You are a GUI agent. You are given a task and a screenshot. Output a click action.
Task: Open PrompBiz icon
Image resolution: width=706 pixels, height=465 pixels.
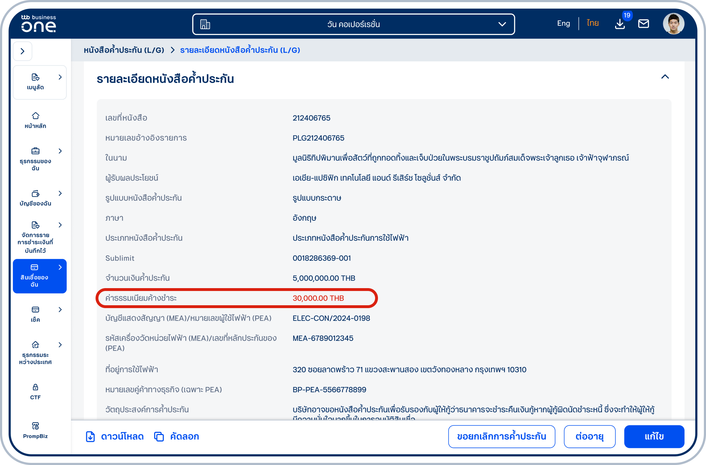[35, 426]
